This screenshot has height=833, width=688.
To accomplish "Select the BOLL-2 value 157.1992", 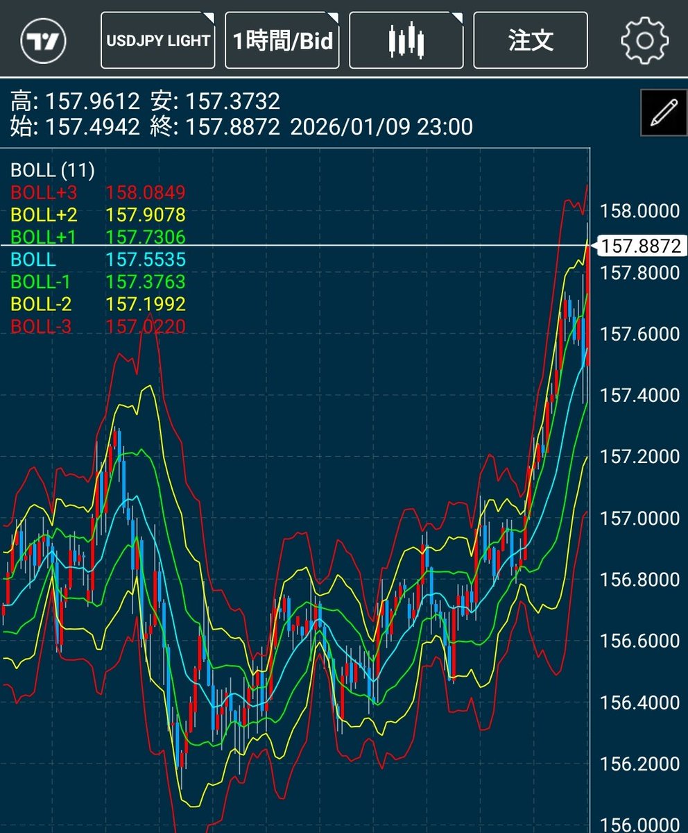I will (x=146, y=304).
